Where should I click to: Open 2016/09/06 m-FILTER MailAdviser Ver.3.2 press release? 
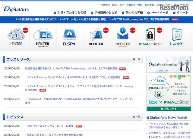71,69
